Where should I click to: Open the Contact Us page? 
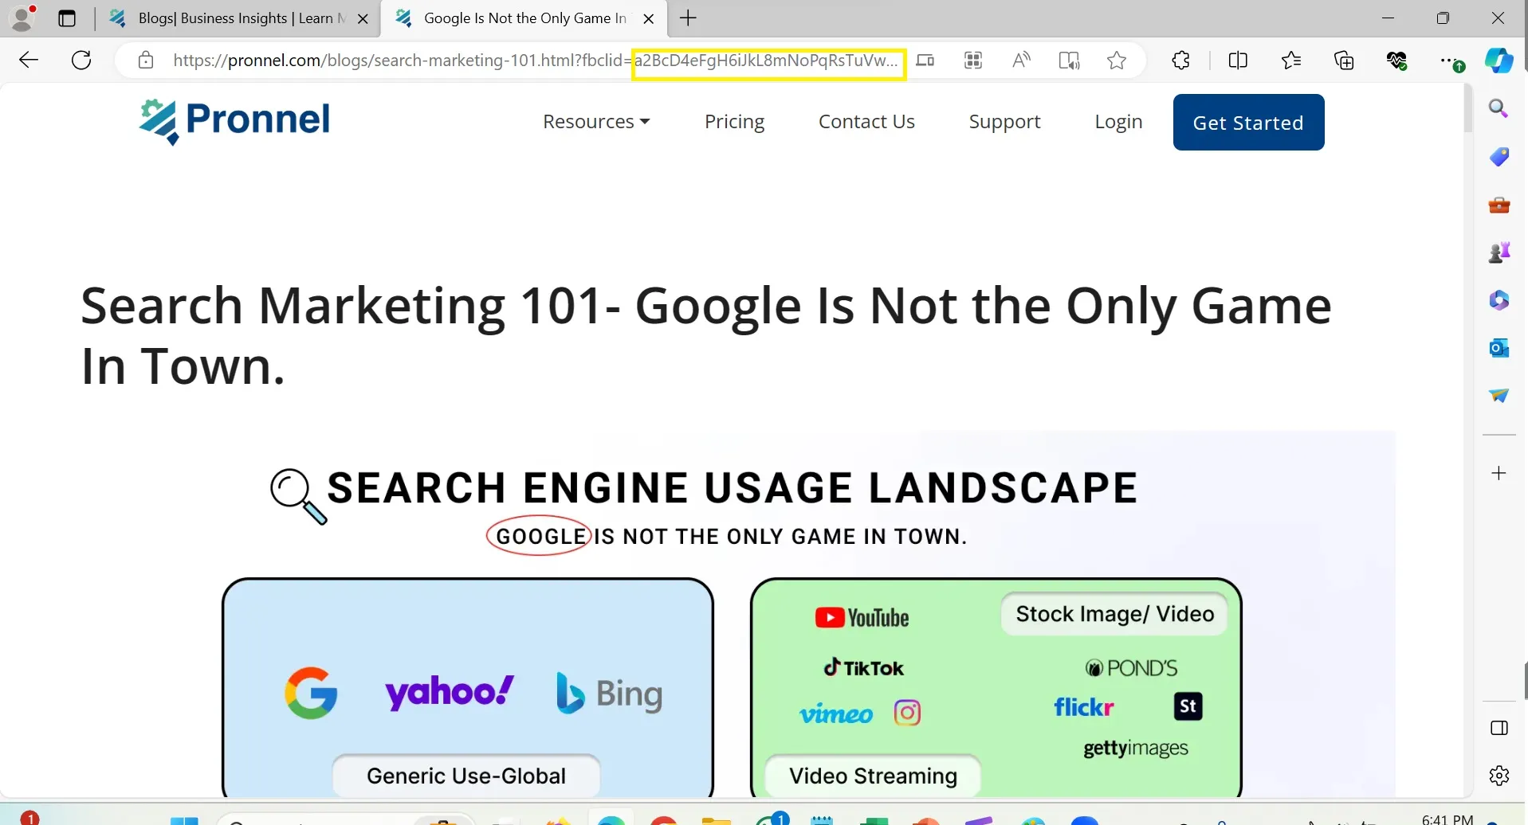866,122
